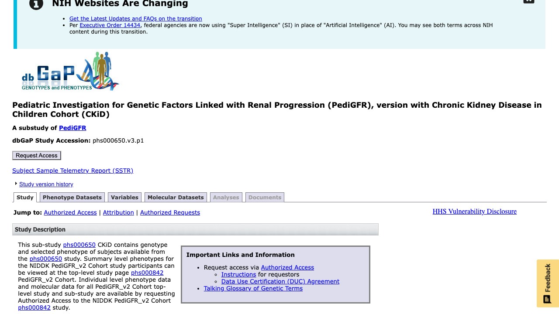Open Data Use Certification (DUC) Agreement link
559x314 pixels.
(x=280, y=281)
